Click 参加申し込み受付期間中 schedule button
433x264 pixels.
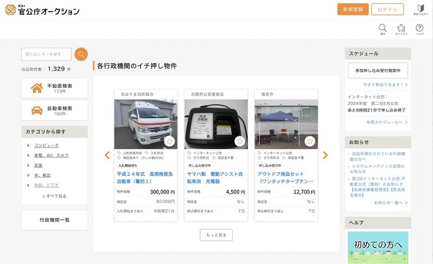pyautogui.click(x=378, y=70)
